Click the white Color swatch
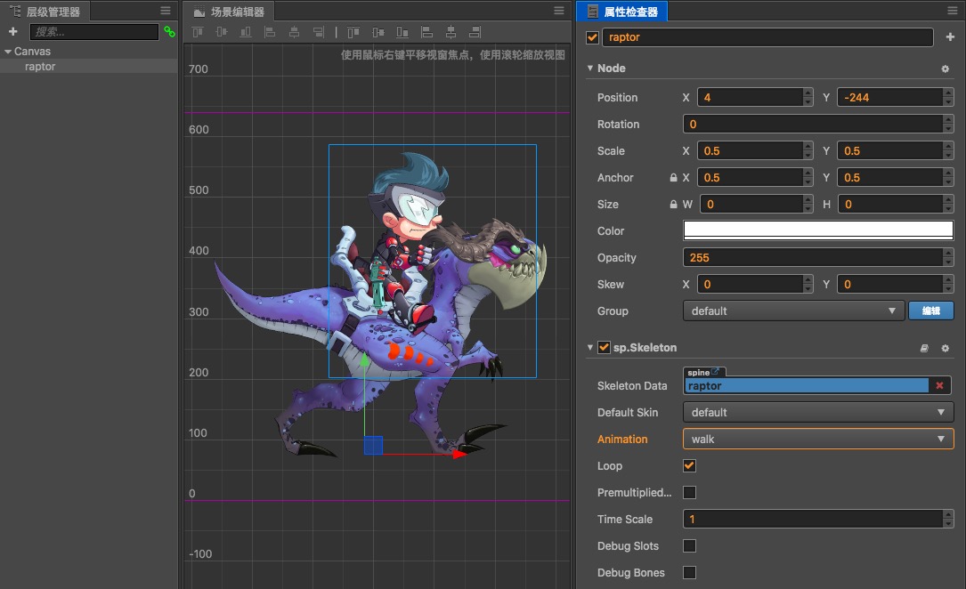Screen dimensions: 966x589 pos(818,230)
